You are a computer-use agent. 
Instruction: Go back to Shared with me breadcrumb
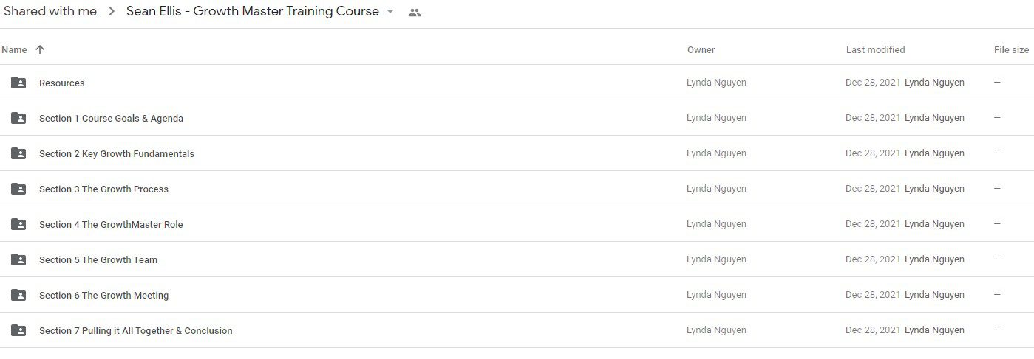50,11
